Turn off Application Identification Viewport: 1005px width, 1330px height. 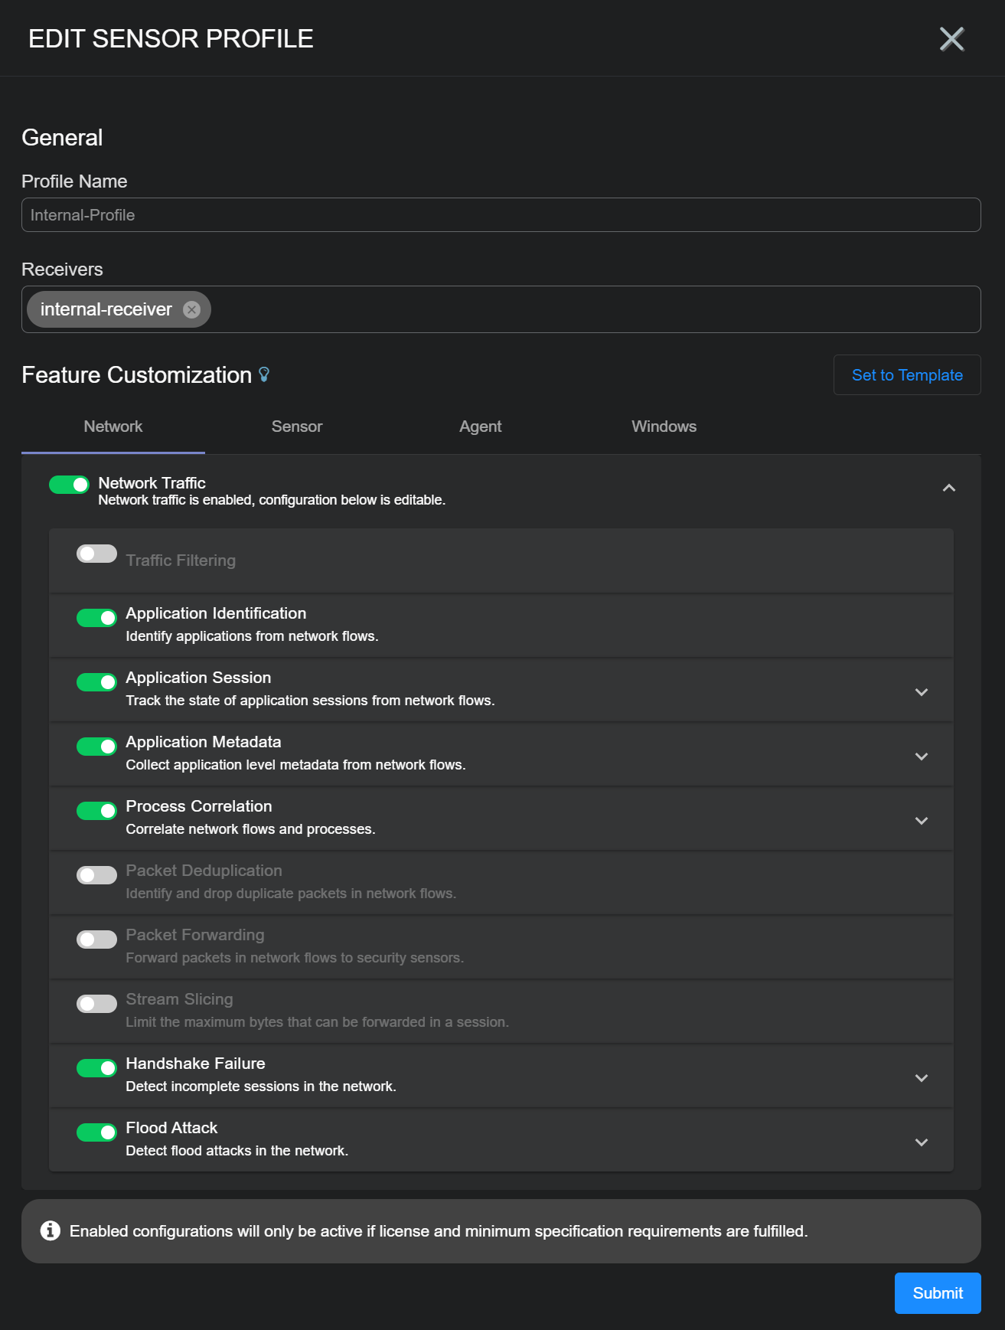point(96,618)
